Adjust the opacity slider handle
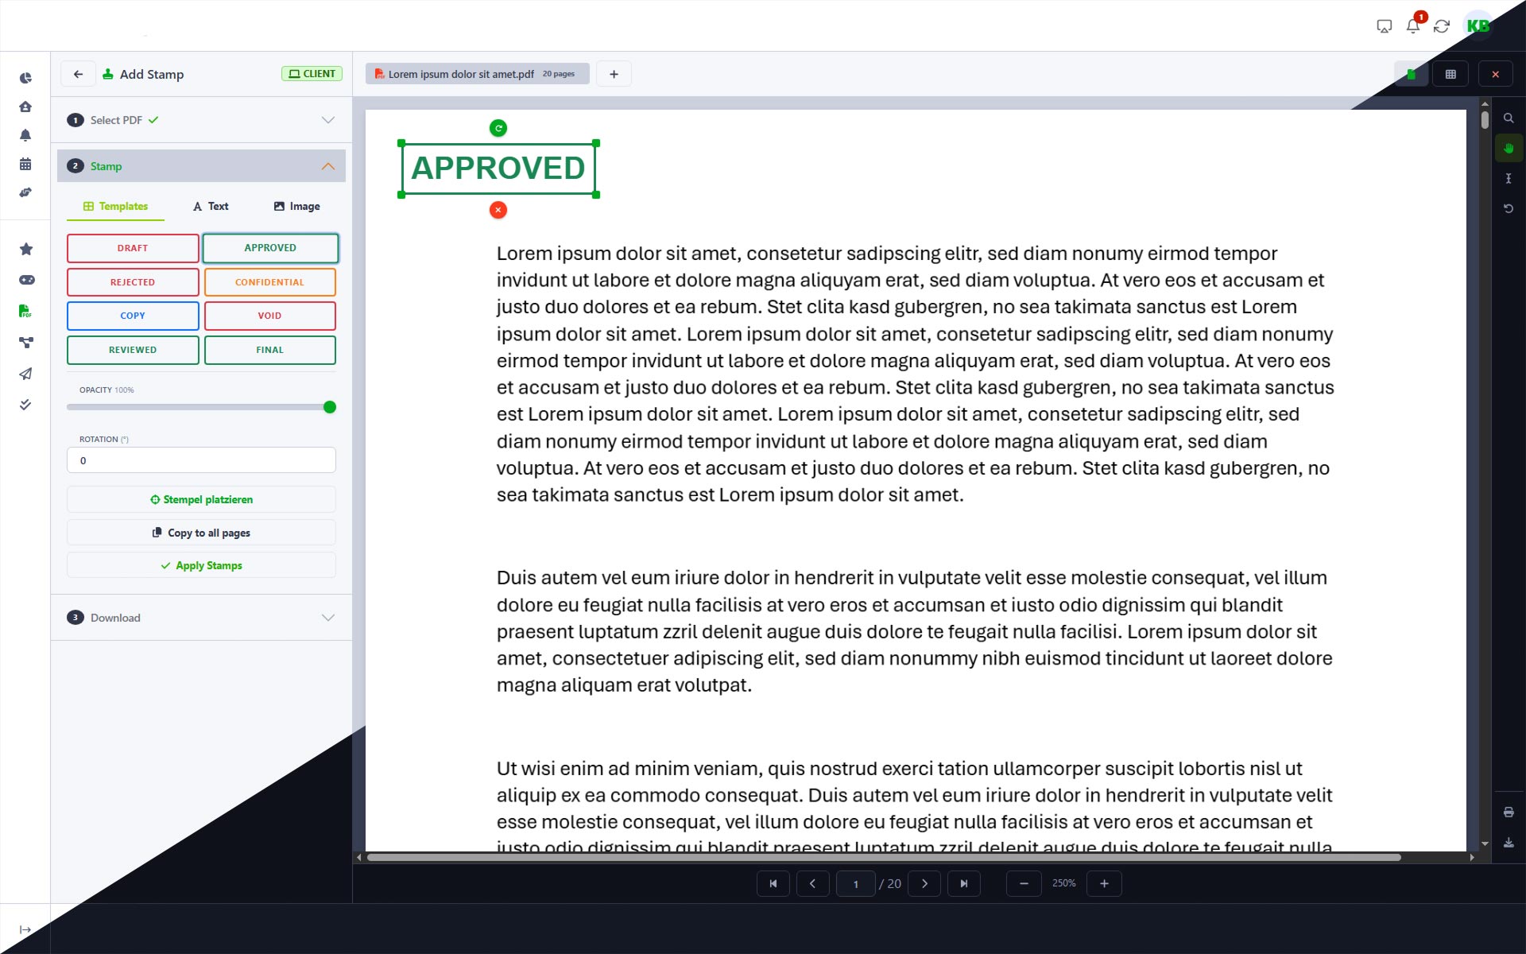The width and height of the screenshot is (1526, 954). click(328, 406)
